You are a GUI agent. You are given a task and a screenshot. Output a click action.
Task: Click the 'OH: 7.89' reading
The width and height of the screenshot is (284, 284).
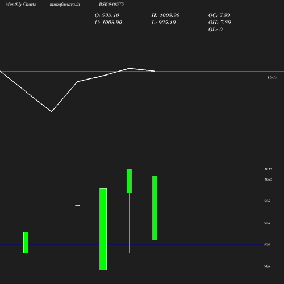coord(220,23)
